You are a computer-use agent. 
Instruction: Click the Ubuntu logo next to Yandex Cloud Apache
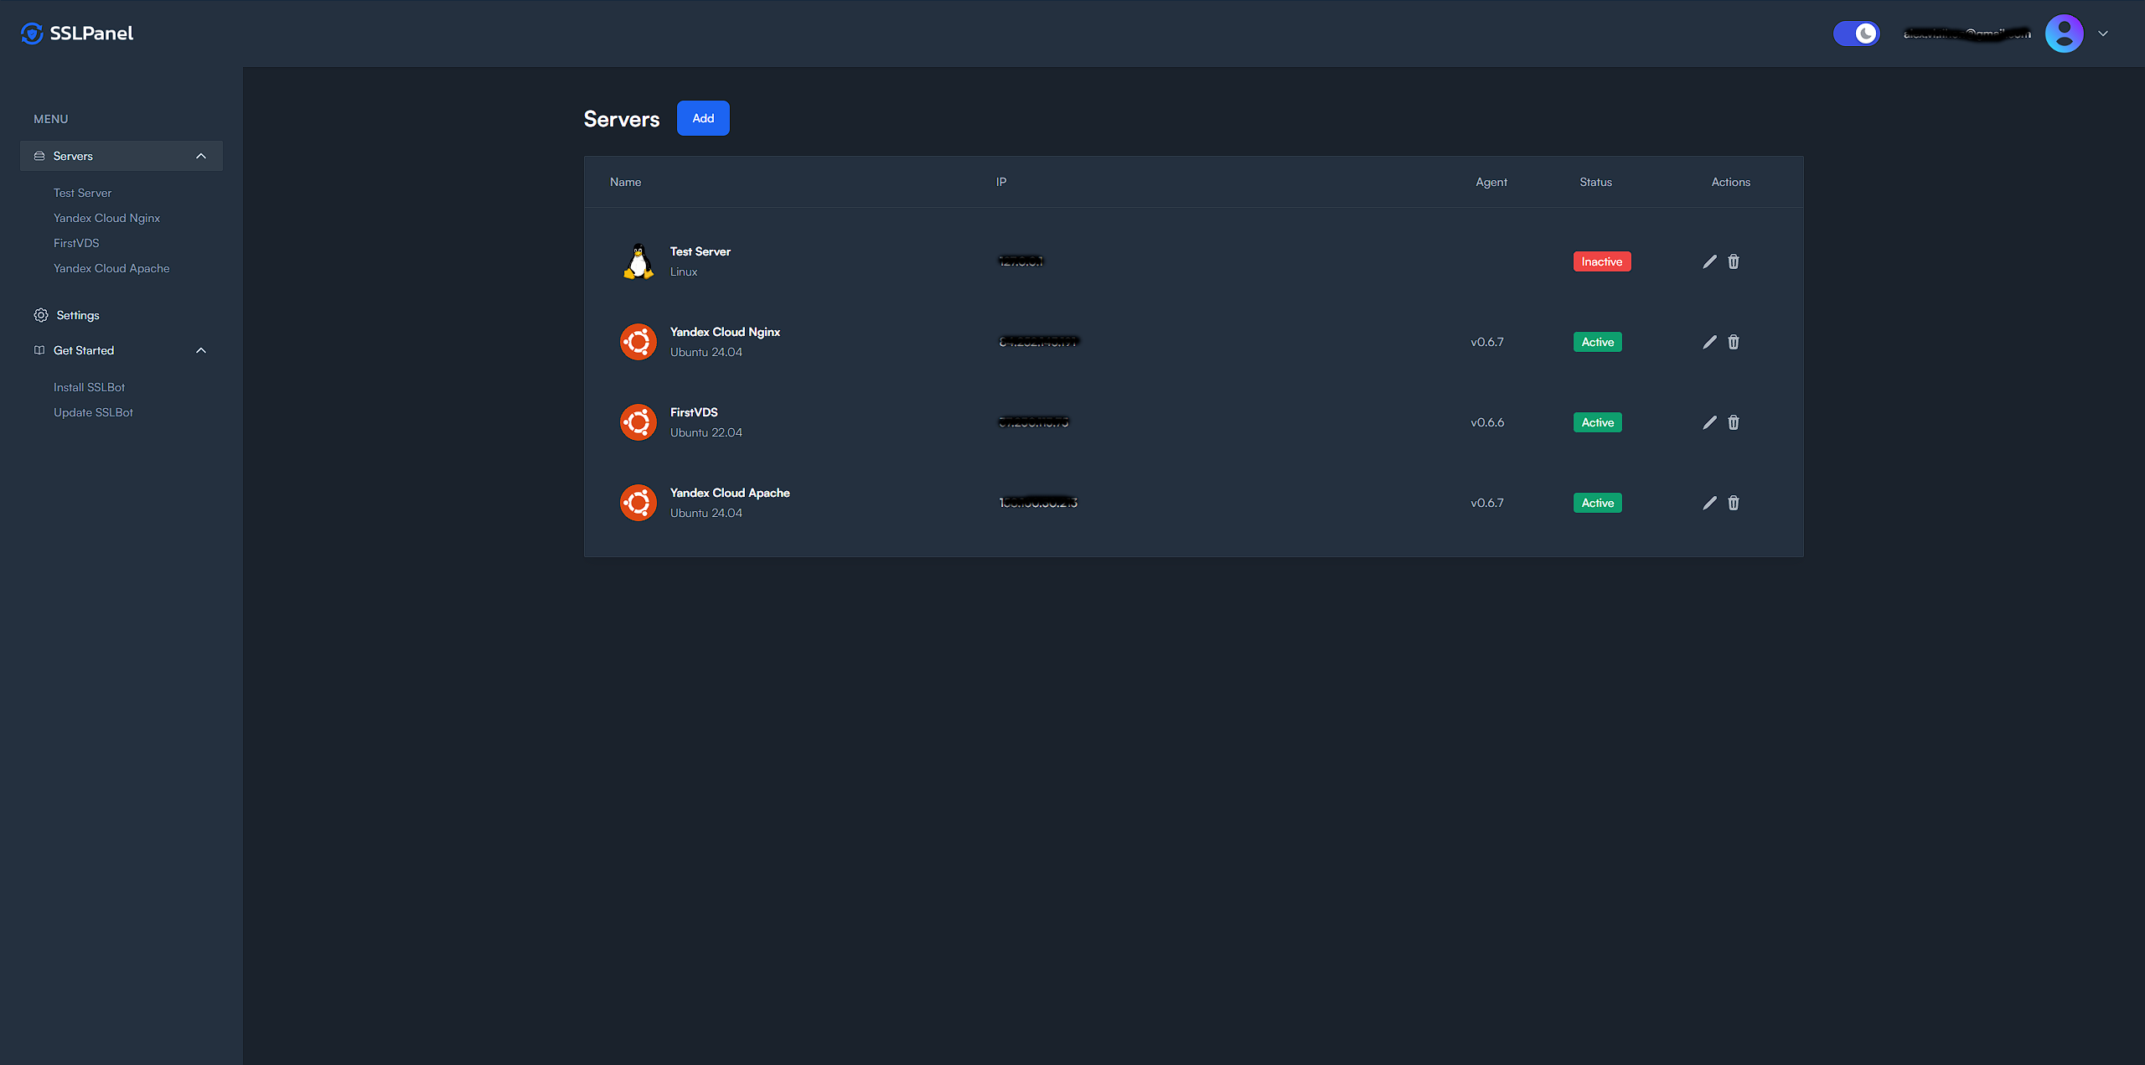[x=638, y=502]
